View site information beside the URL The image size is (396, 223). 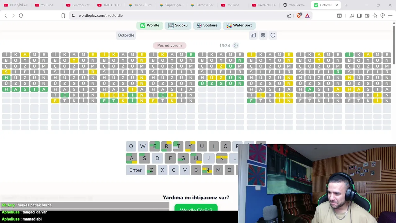tap(73, 15)
